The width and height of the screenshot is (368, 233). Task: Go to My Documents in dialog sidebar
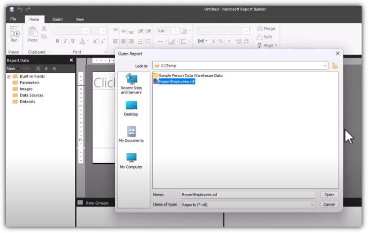tap(131, 134)
